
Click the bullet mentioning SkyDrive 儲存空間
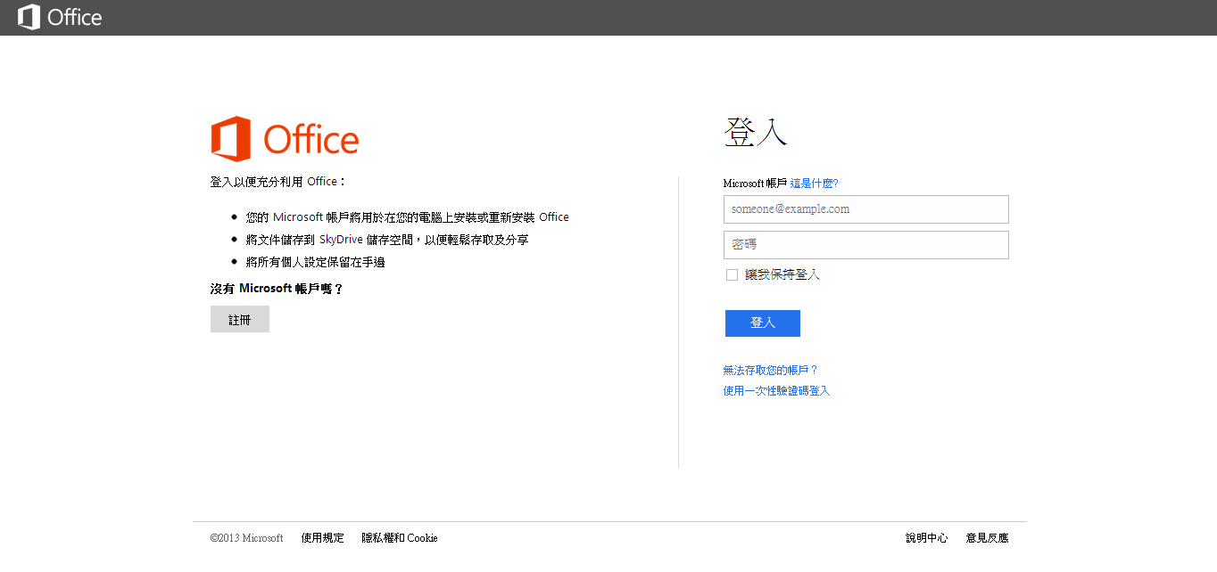point(387,240)
